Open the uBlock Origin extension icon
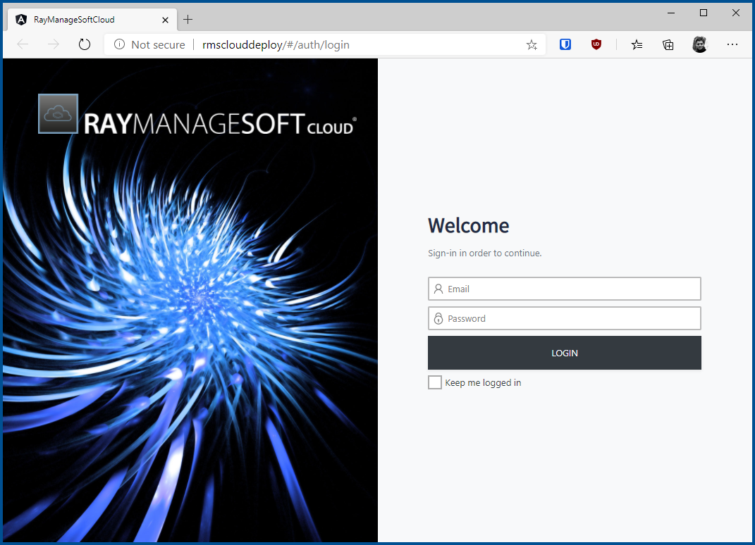The height and width of the screenshot is (545, 755). 596,44
